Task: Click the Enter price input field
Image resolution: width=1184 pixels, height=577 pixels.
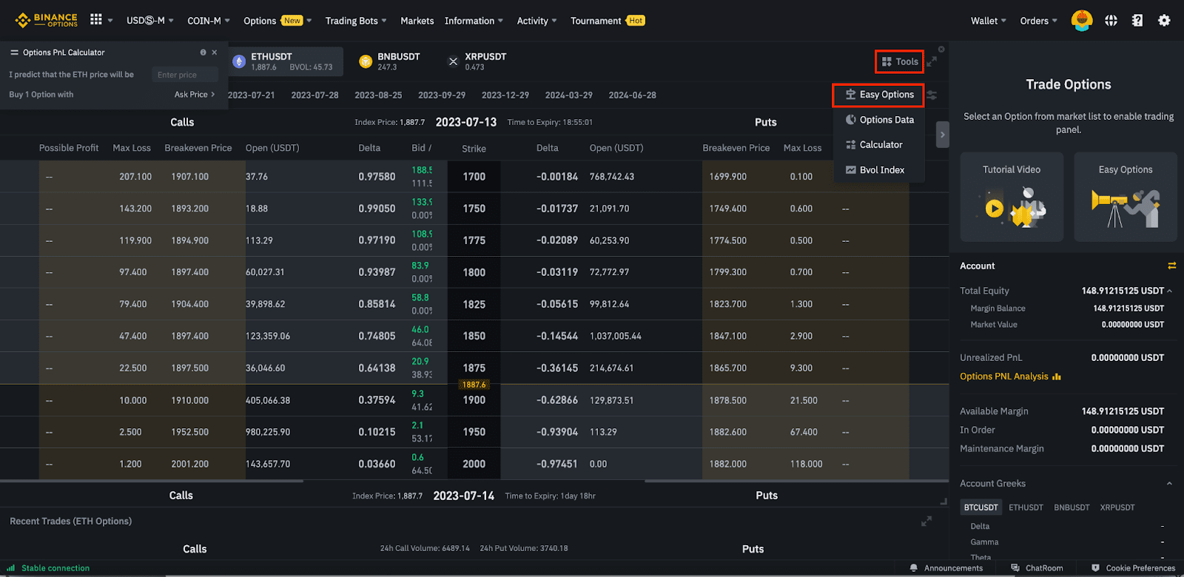Action: pos(185,75)
